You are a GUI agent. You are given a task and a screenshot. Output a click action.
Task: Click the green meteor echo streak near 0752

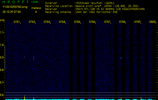34,58
